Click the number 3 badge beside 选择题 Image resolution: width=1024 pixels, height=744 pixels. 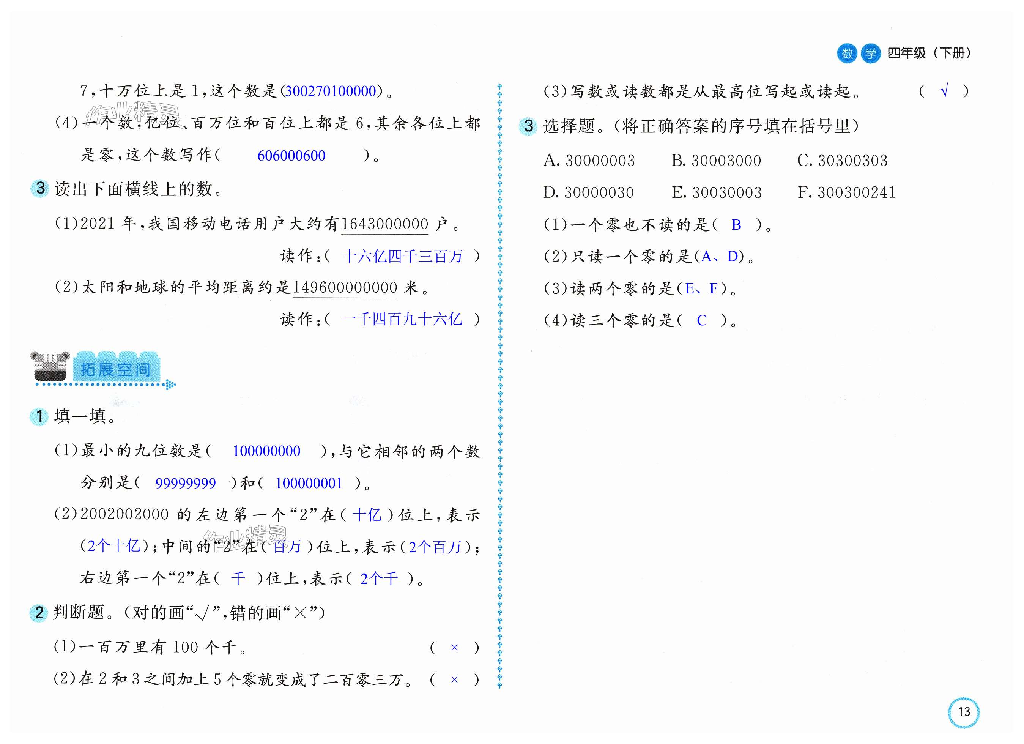tap(528, 126)
